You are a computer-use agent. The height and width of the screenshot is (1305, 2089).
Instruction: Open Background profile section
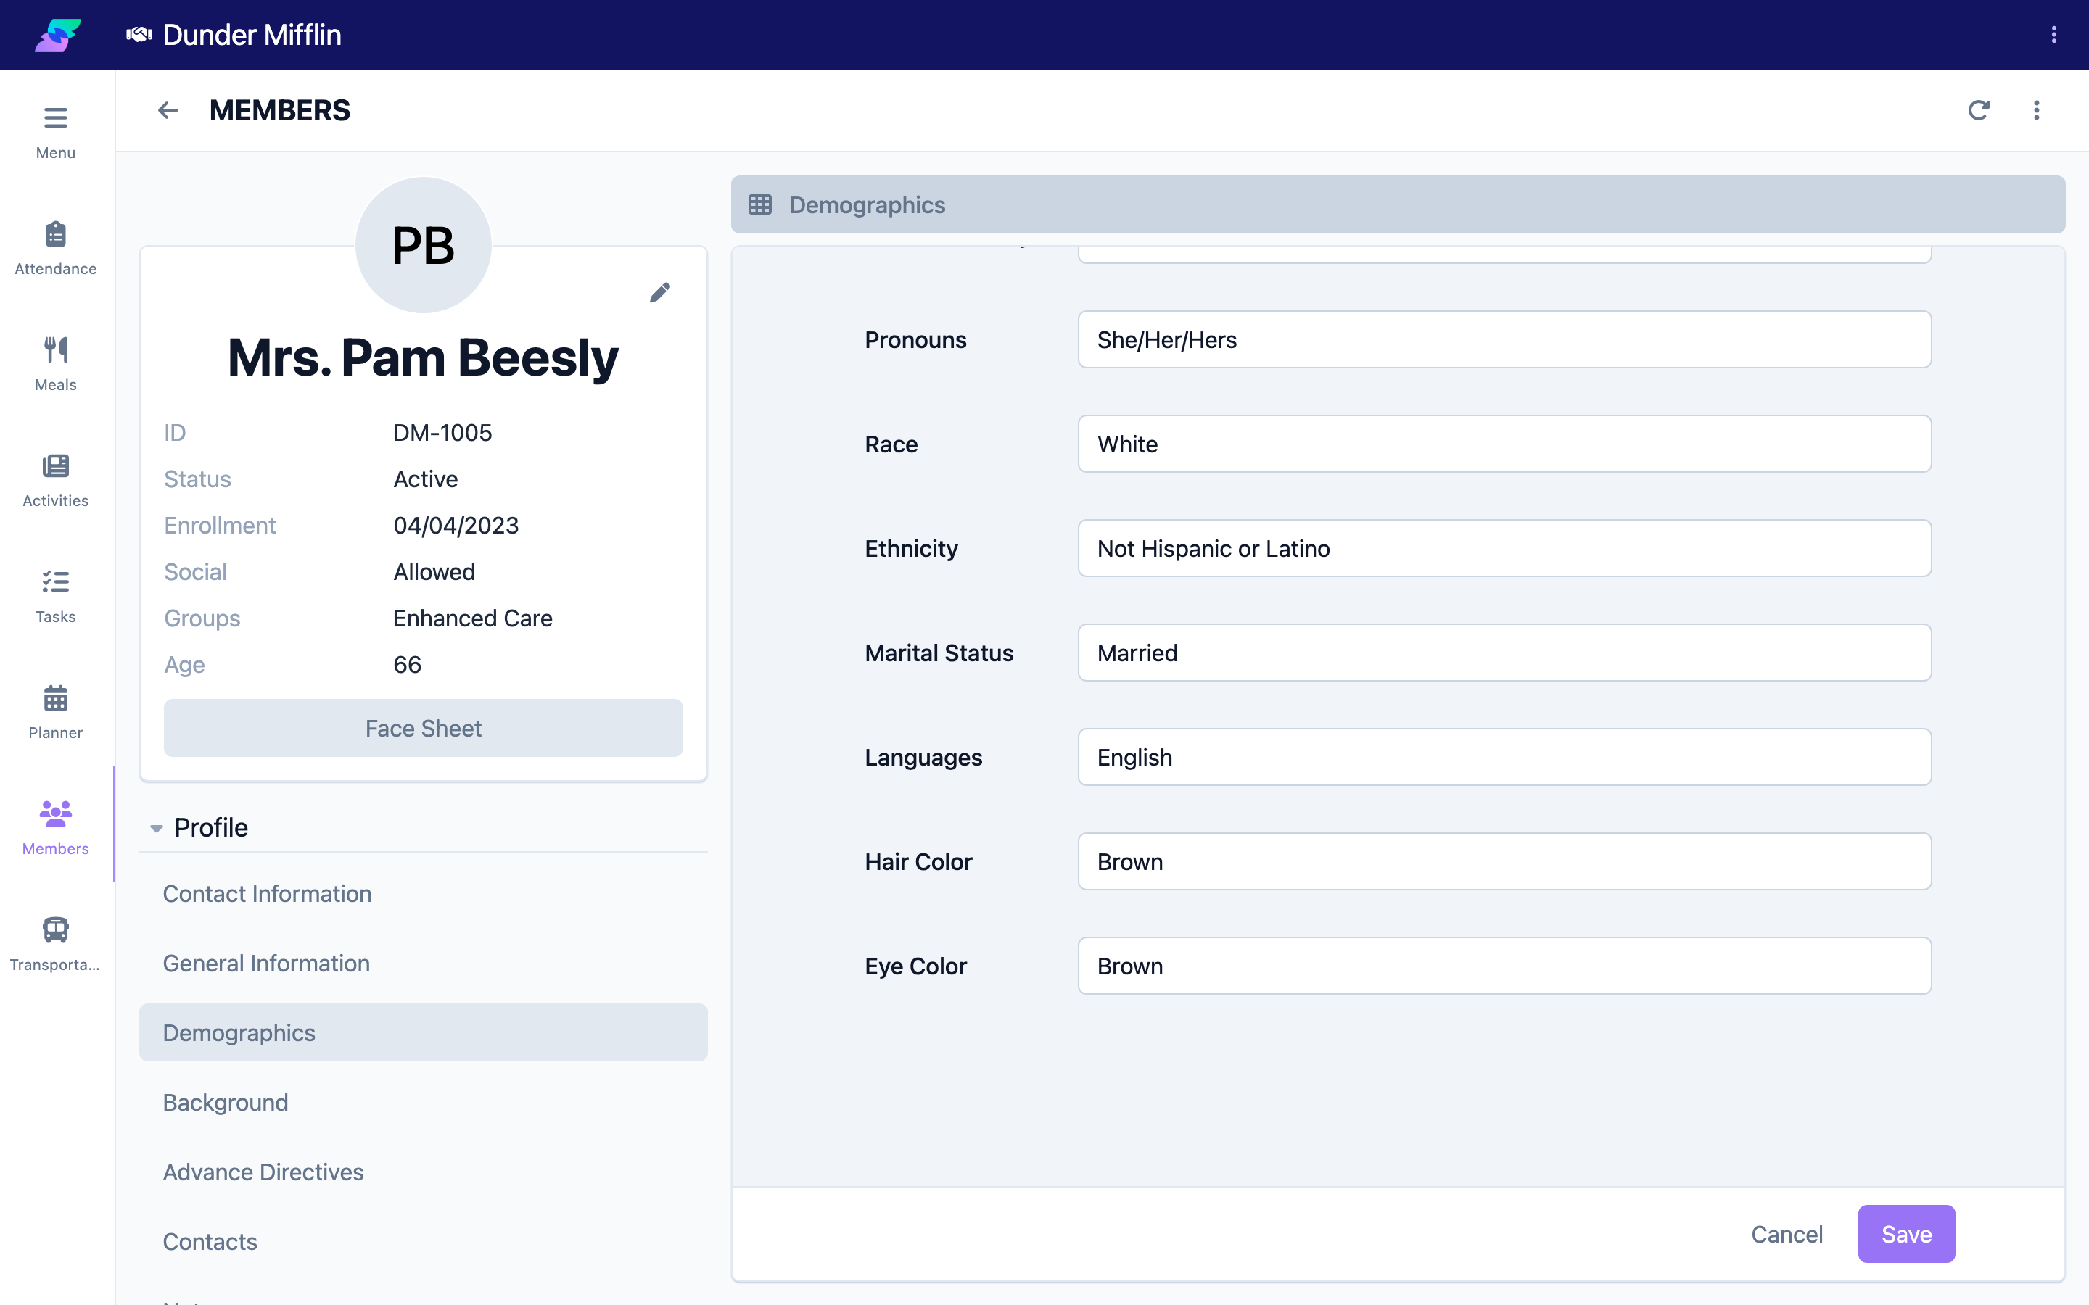[423, 1102]
